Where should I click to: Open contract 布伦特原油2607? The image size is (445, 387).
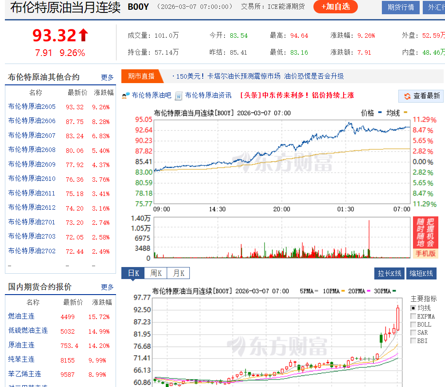(x=32, y=136)
